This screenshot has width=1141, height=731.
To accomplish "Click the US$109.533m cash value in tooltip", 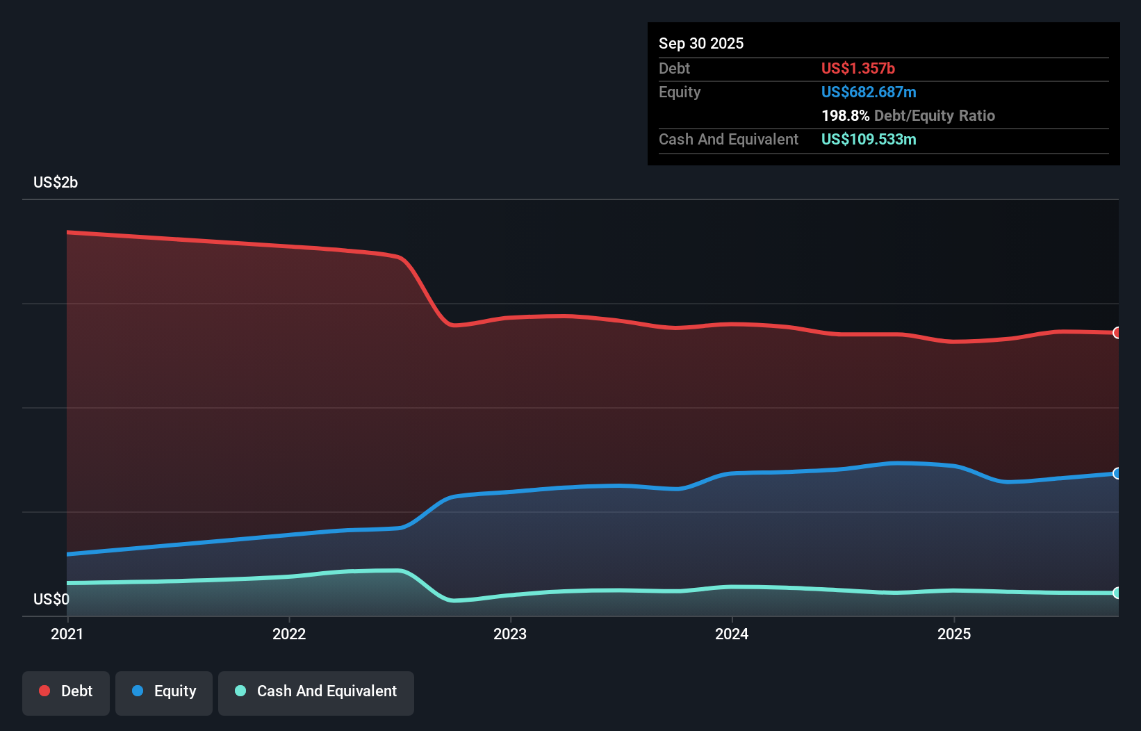I will click(869, 140).
